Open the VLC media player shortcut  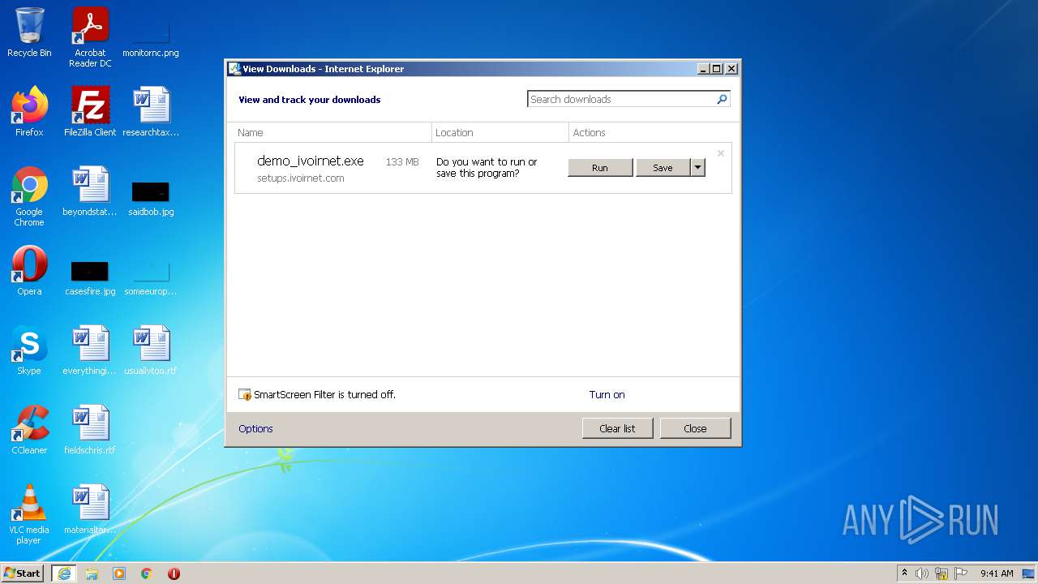(x=29, y=514)
